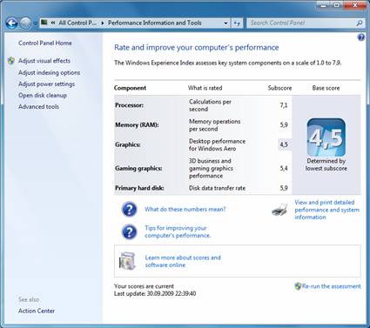Viewport: 370px width, 328px height.
Task: Click Re-run the assessment
Action: click(x=331, y=286)
